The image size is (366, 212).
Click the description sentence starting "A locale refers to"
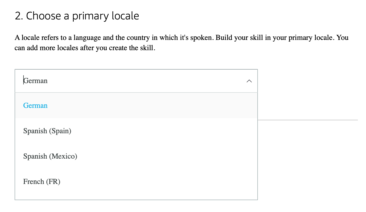(181, 43)
